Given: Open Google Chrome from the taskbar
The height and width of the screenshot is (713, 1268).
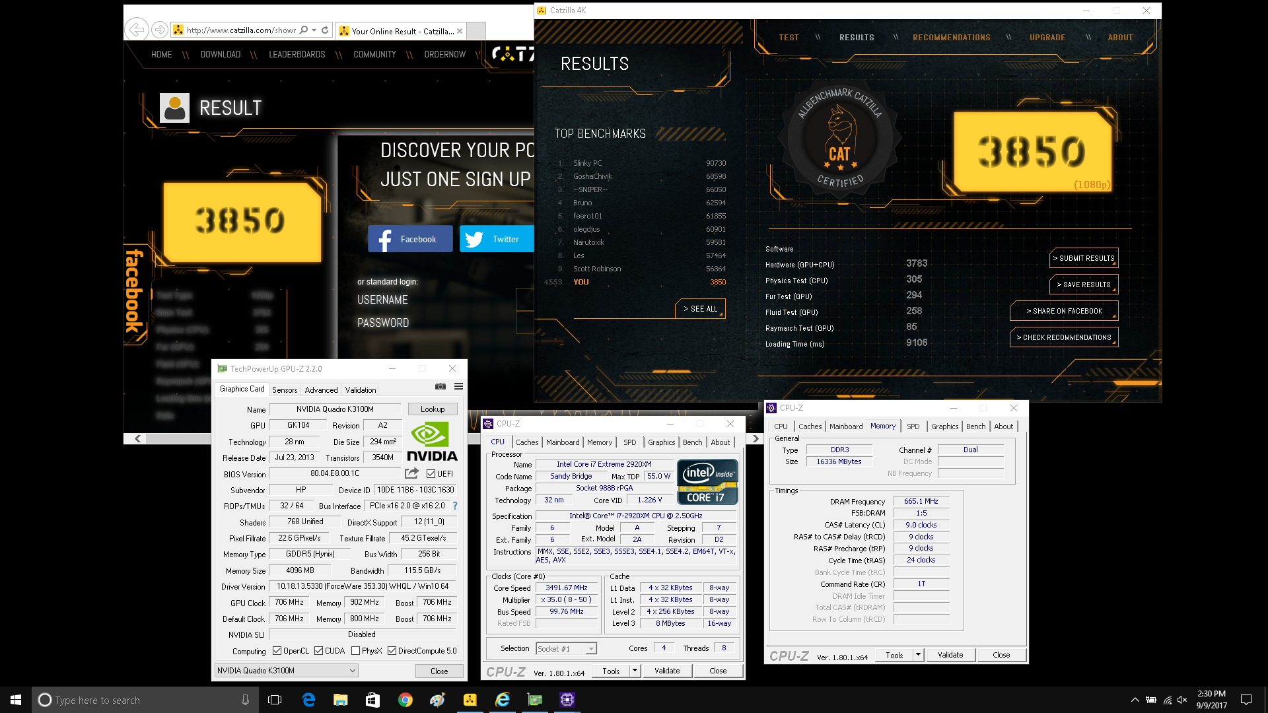Looking at the screenshot, I should tap(405, 700).
